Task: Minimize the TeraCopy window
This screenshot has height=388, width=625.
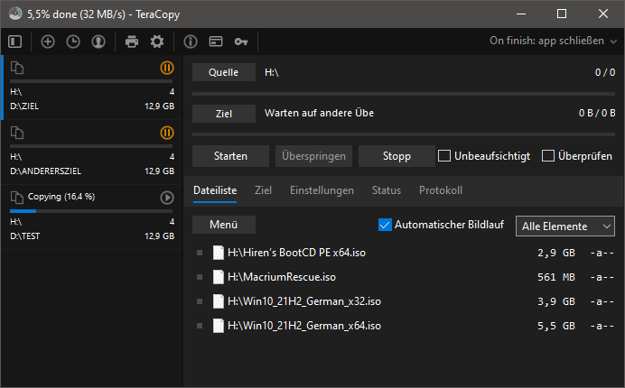Action: tap(521, 14)
